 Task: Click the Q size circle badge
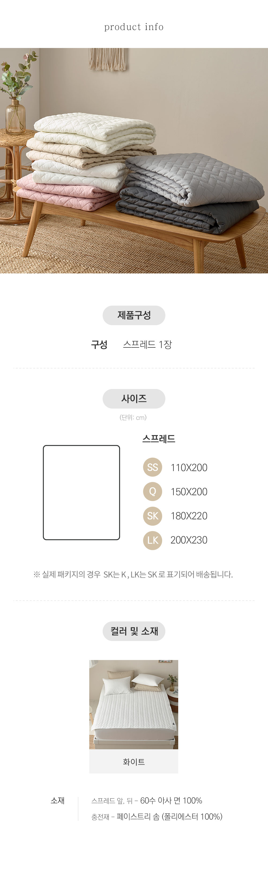click(x=152, y=491)
